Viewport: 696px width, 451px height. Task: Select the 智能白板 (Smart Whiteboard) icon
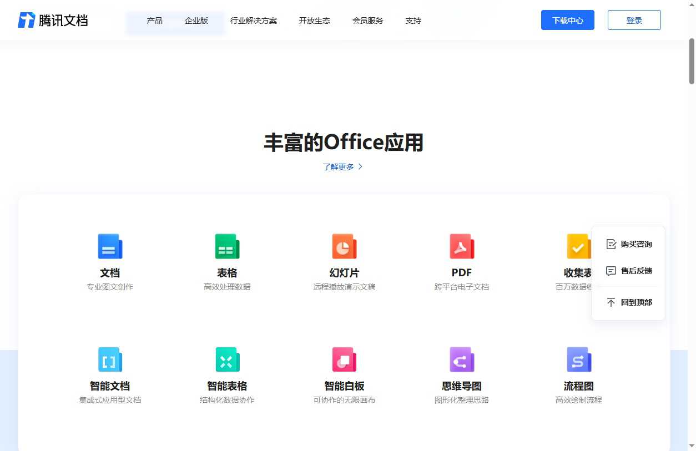(x=344, y=359)
